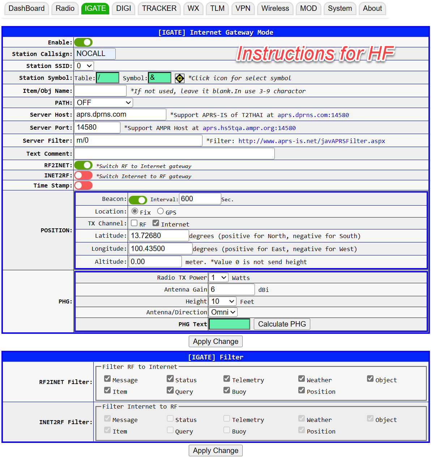Switch to the TRACKER tab
This screenshot has height=457, width=431.
(159, 8)
